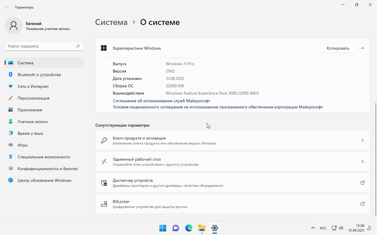Collapse the Характеристики Windows section

[x=363, y=48]
